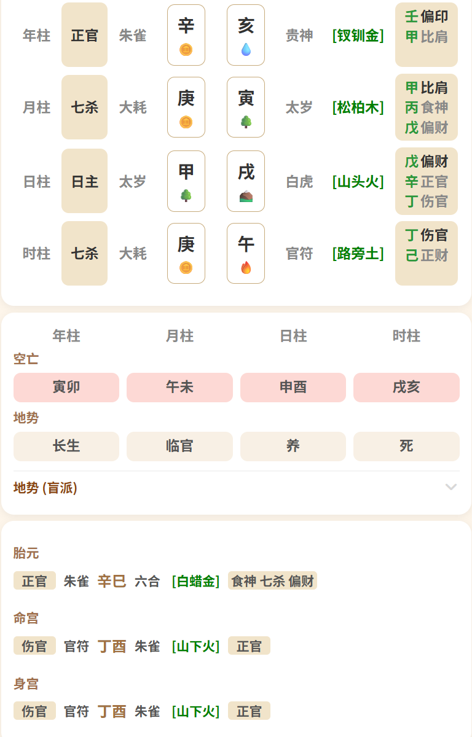
Task: Click the 甲 tree day stem tile
Action: pyautogui.click(x=186, y=181)
